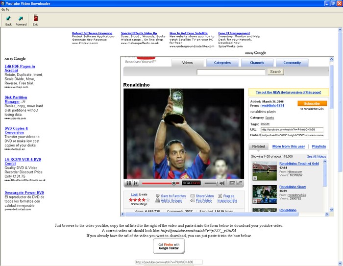Pause the Ronaldinho video
This screenshot has width=343, height=266.
pyautogui.click(x=128, y=183)
